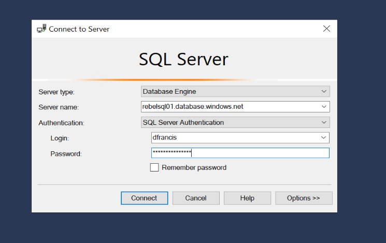Select the SQL Server Authentication combo box
386x243 pixels.
(235, 122)
